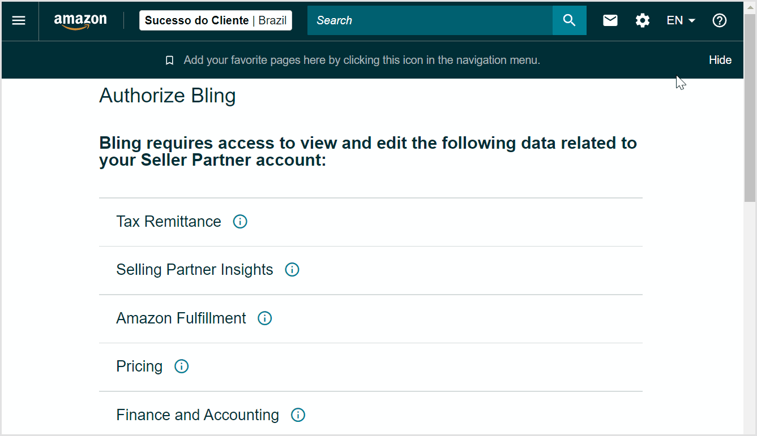Click the Amazon Fulfillment label
Image resolution: width=757 pixels, height=436 pixels.
[181, 318]
